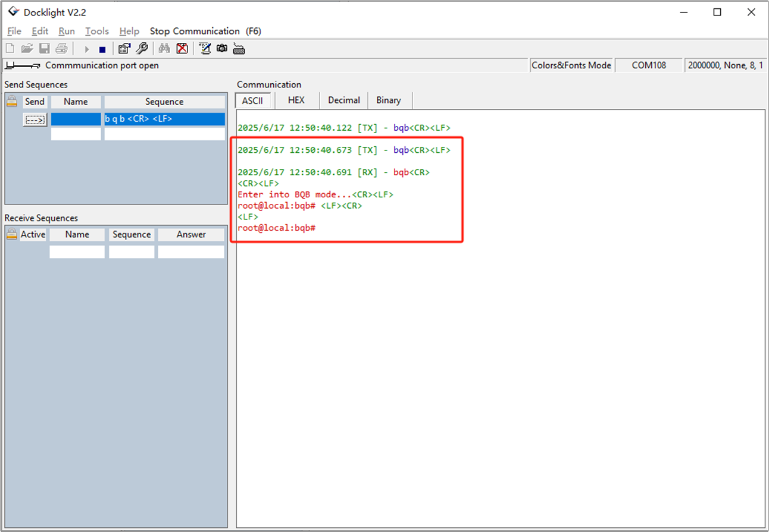Click the TX log line timestamped 12:50:40.122
The height and width of the screenshot is (532, 769).
point(344,127)
